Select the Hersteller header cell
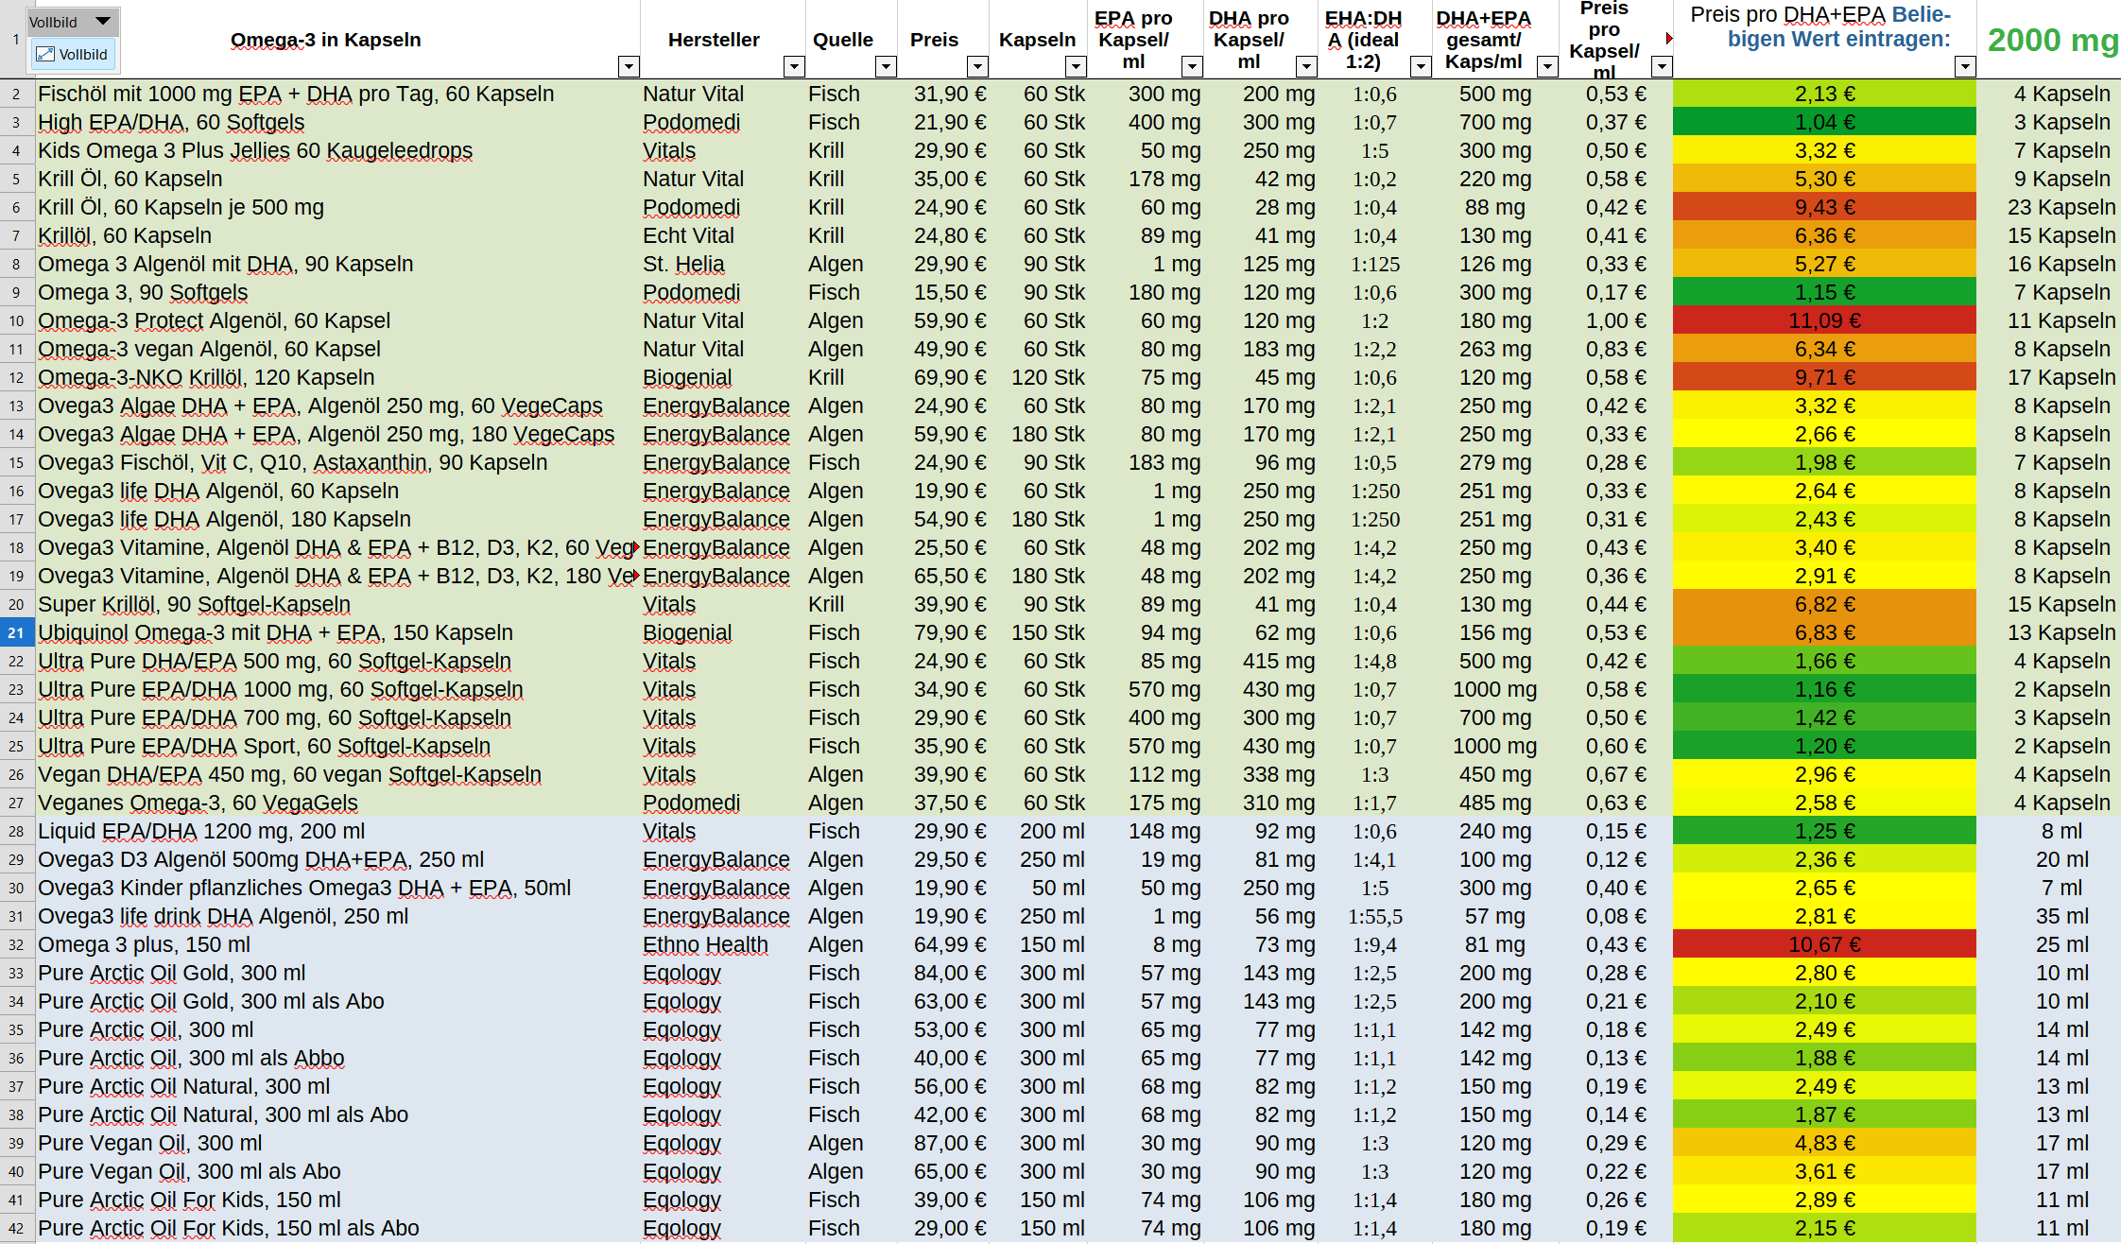The height and width of the screenshot is (1244, 2121). (723, 40)
